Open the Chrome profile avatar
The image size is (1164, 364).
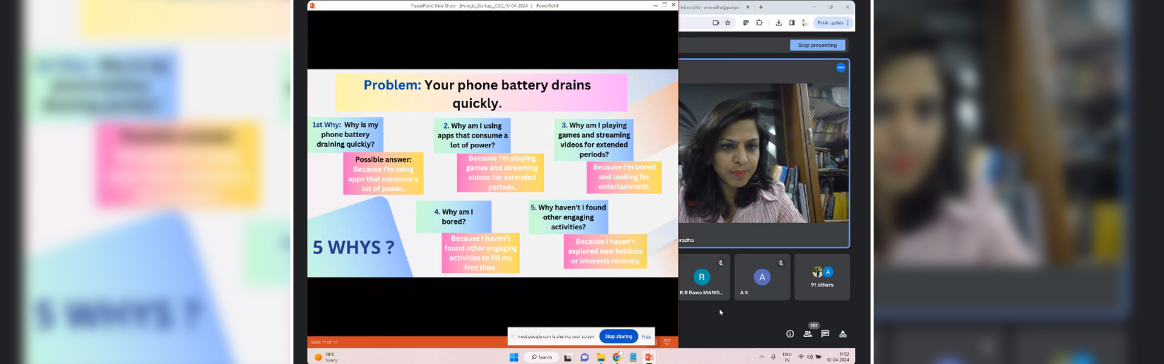(x=804, y=23)
